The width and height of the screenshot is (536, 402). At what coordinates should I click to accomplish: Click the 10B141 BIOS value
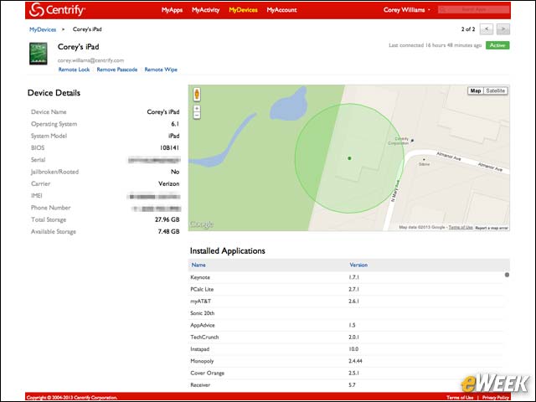click(169, 147)
